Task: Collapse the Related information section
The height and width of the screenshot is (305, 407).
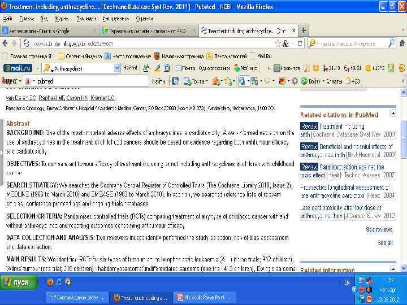Action: 393,269
